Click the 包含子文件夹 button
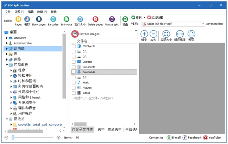 (x=83, y=130)
